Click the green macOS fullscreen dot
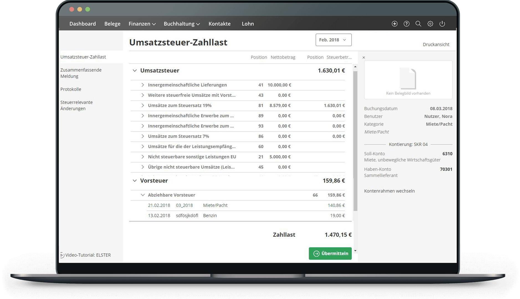The width and height of the screenshot is (520, 299). click(88, 9)
